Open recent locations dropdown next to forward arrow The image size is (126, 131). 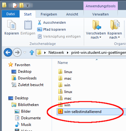pyautogui.click(x=25, y=53)
